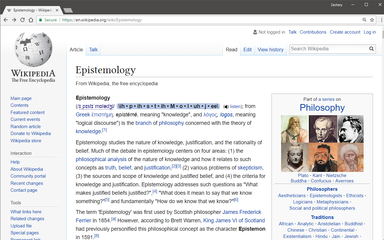This screenshot has width=384, height=240.
Task: Open the user Talk link in the header
Action: [292, 32]
